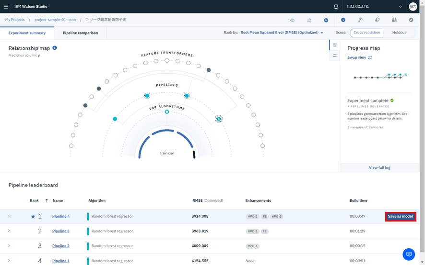Click the eye view icon in toolbar

[292, 20]
